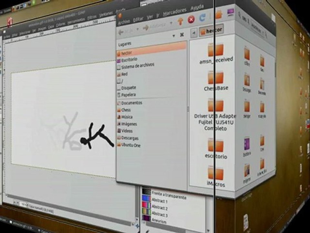Viewport: 310px width, 233px height.
Task: Open Música bookmark in sidebar
Action: [125, 117]
